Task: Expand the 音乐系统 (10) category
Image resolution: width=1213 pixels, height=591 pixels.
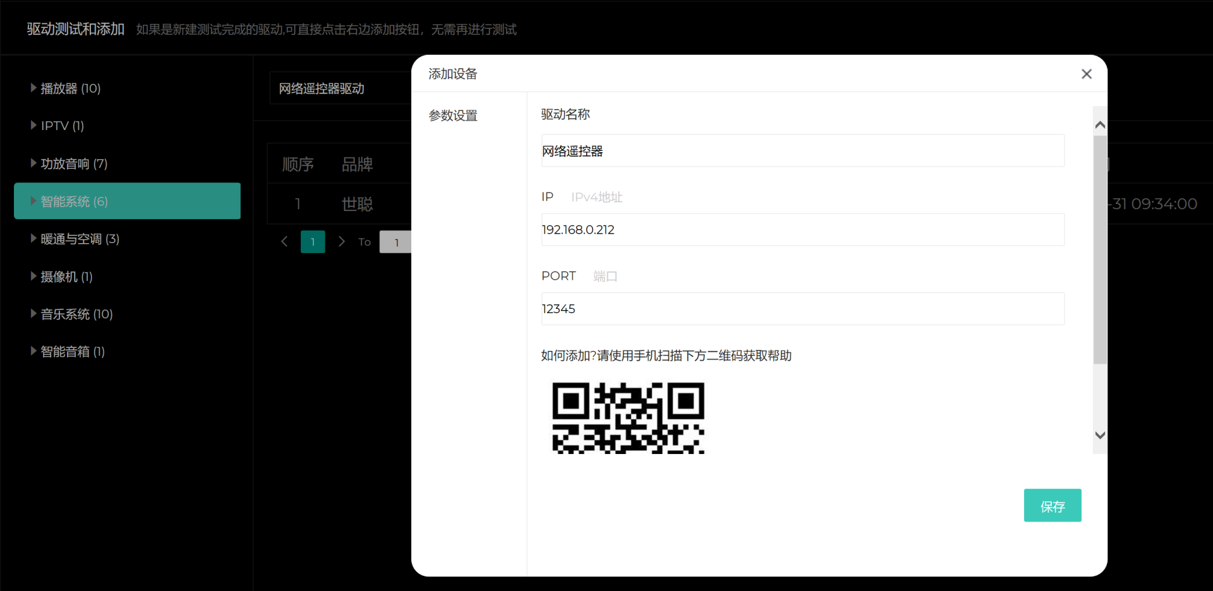Action: tap(33, 313)
